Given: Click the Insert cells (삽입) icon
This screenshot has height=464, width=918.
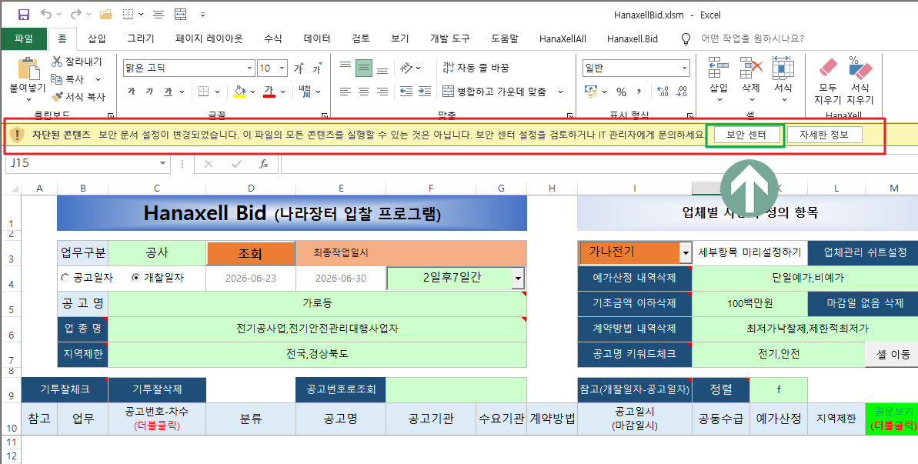Looking at the screenshot, I should point(719,68).
